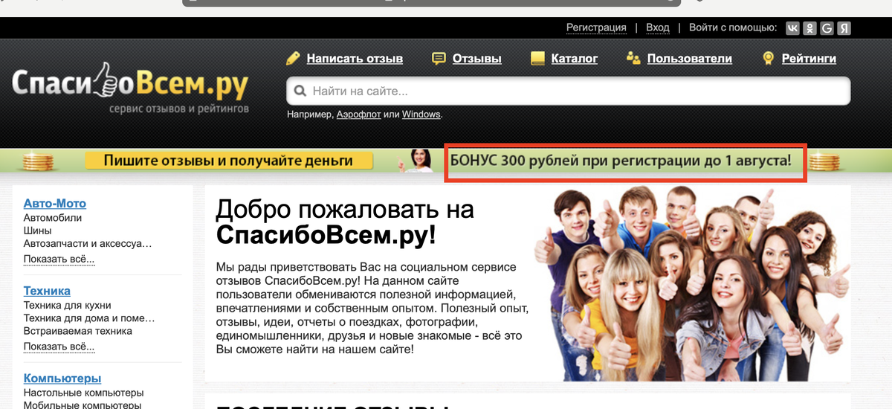Open the Регистрация link
The height and width of the screenshot is (409, 892).
596,28
